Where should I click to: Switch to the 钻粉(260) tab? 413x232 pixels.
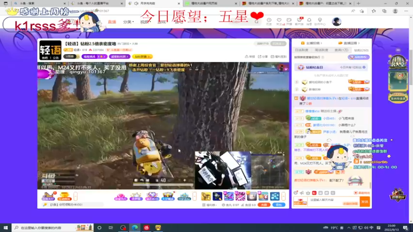point(361,50)
